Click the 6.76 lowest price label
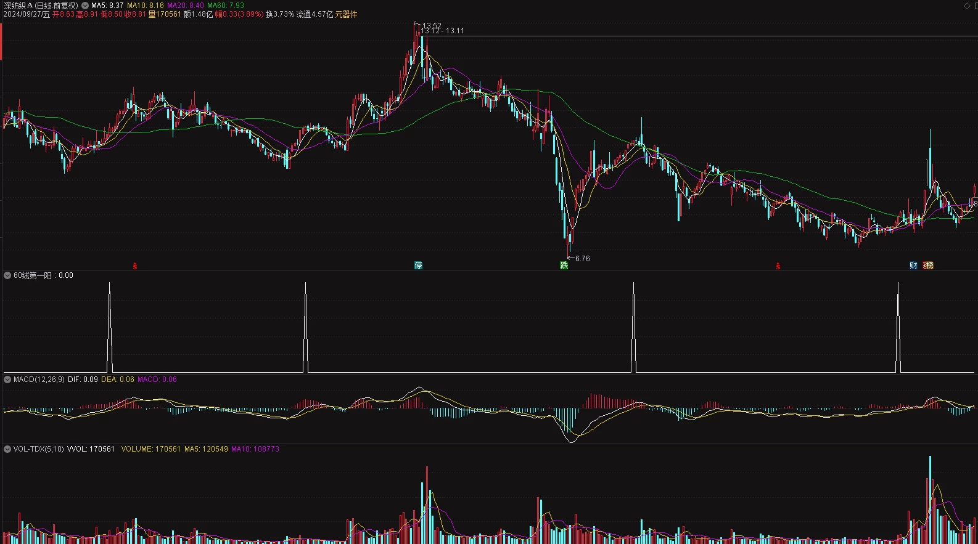Viewport: 978px width, 544px height. click(x=583, y=259)
